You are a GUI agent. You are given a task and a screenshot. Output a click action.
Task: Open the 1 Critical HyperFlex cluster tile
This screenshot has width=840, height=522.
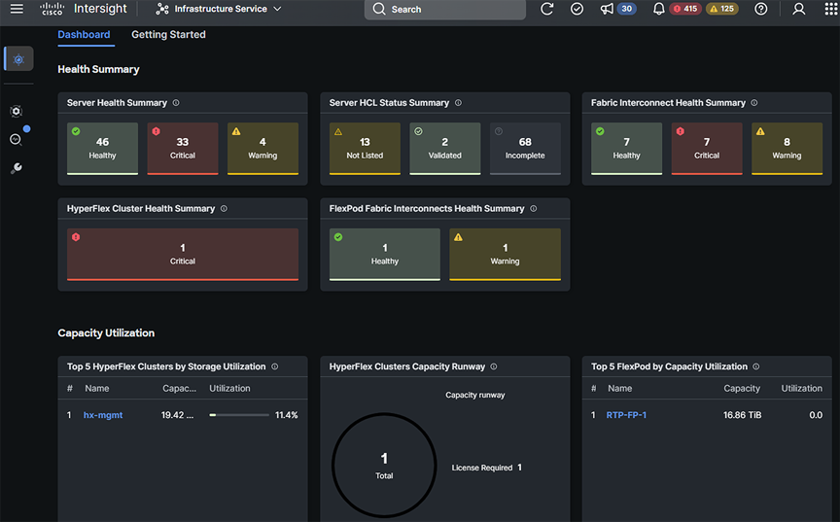pyautogui.click(x=183, y=255)
